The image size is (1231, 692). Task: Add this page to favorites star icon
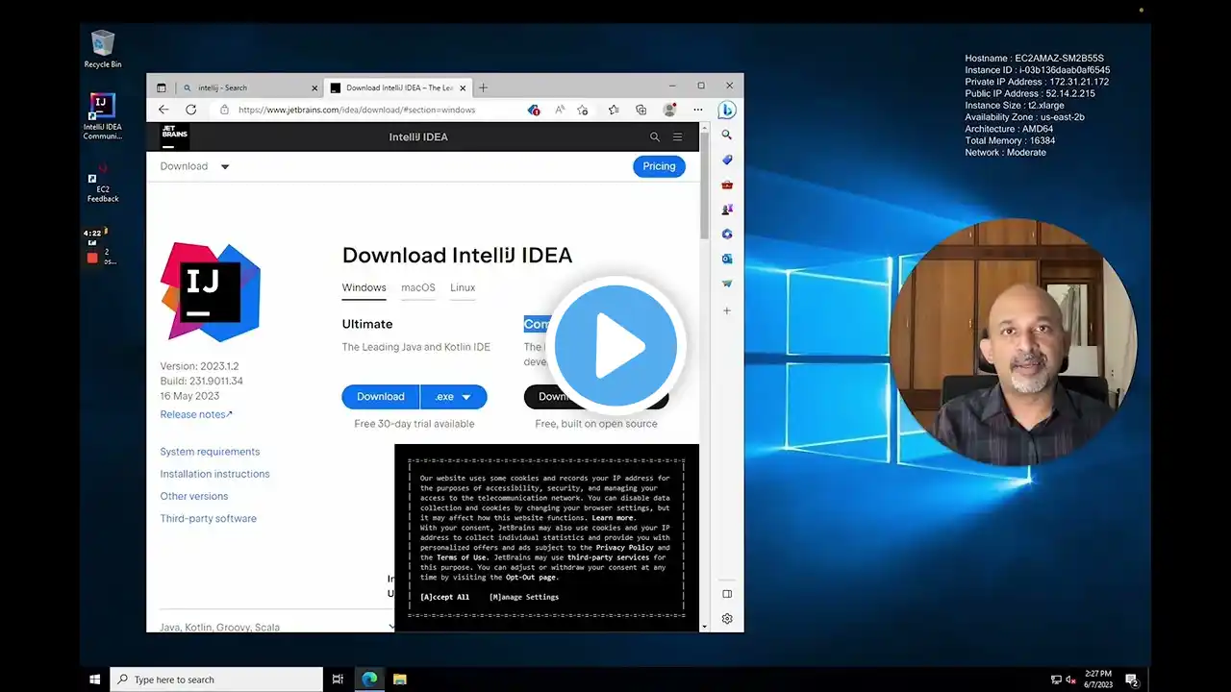pyautogui.click(x=582, y=110)
